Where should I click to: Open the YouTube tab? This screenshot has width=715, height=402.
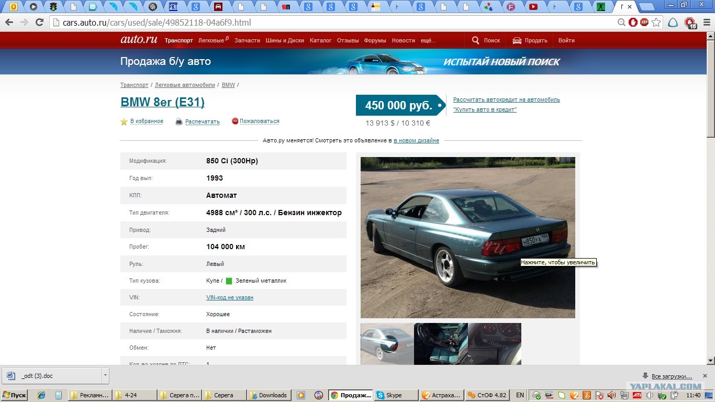tap(533, 7)
